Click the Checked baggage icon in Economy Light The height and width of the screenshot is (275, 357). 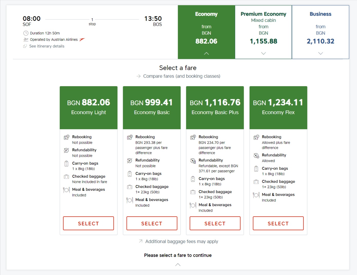(x=66, y=177)
